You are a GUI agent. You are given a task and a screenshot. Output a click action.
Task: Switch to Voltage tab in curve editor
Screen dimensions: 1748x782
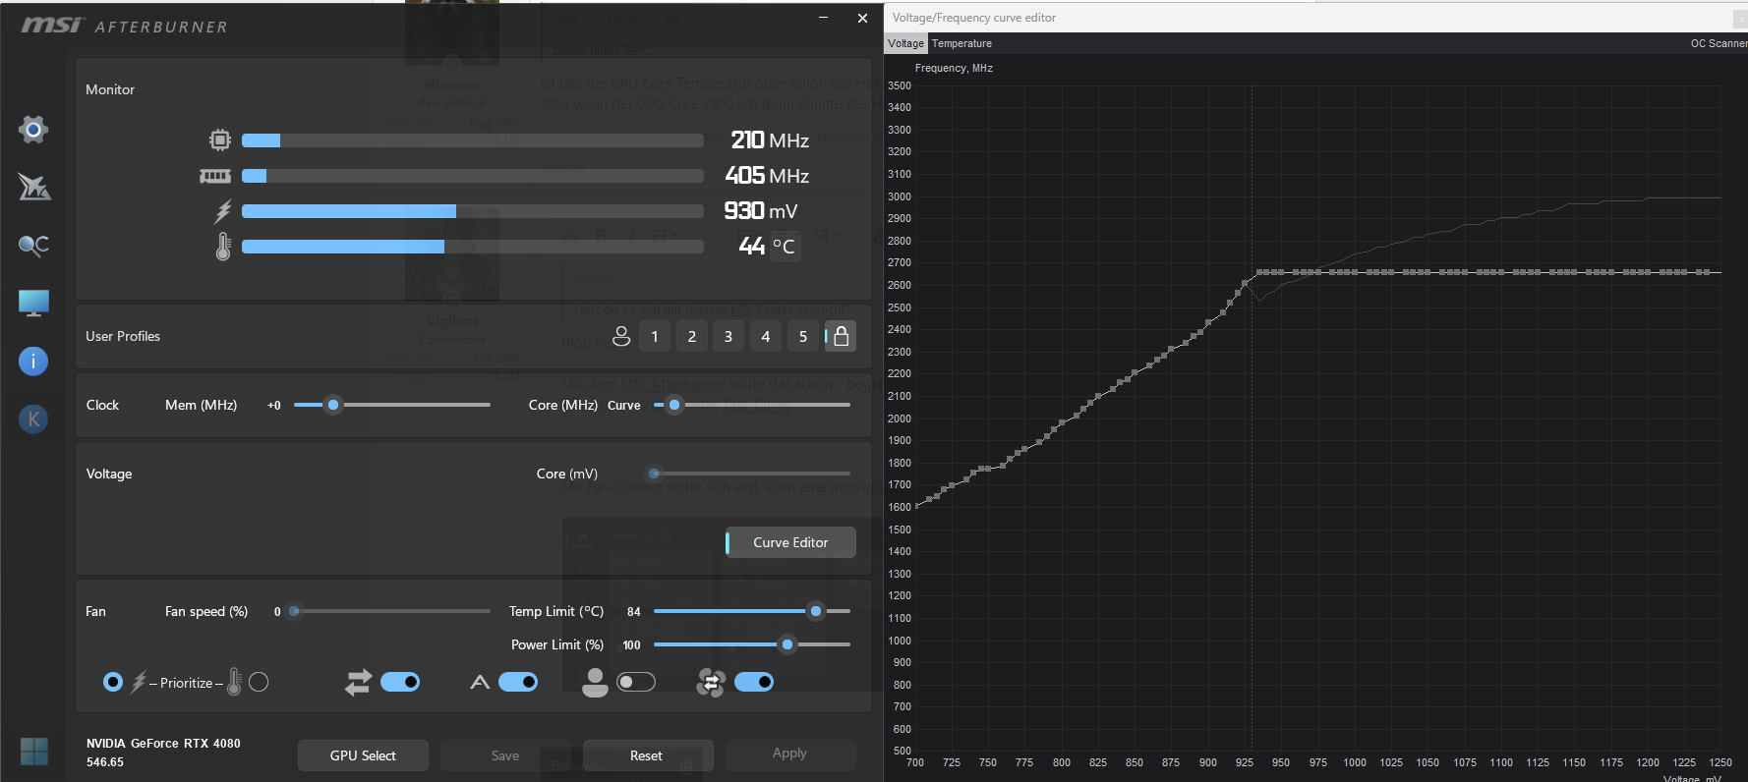(905, 43)
